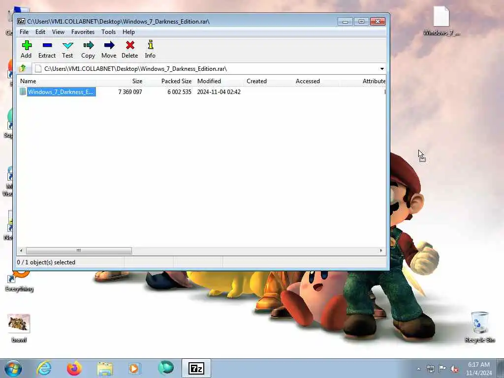Image resolution: width=504 pixels, height=378 pixels.
Task: Click the Copy toolbar icon
Action: pyautogui.click(x=88, y=49)
